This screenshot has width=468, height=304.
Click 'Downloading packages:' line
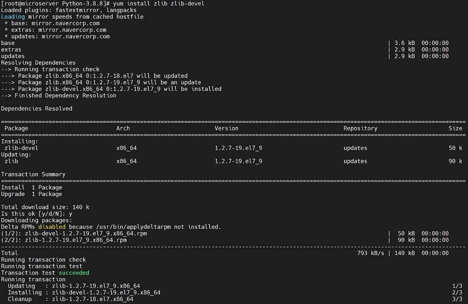coord(37,221)
